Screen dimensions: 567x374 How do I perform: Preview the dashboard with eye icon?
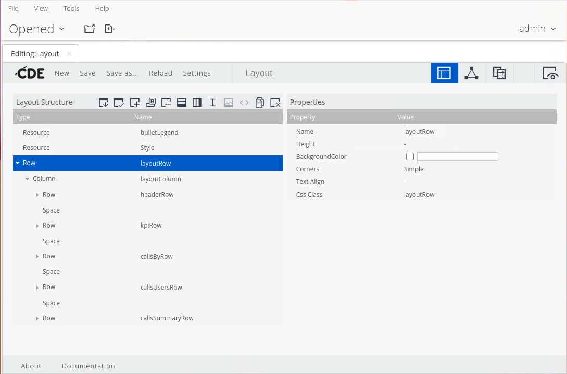(550, 73)
